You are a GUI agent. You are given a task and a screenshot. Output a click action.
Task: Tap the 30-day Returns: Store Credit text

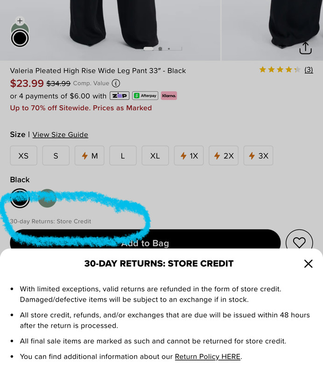coord(50,221)
